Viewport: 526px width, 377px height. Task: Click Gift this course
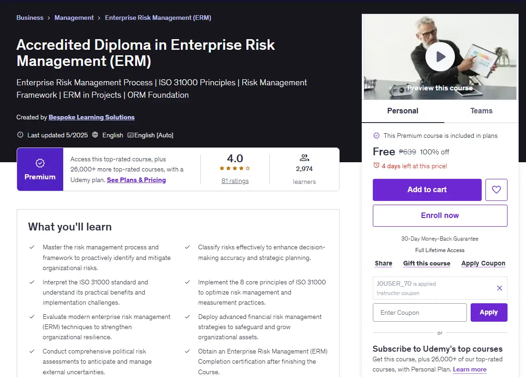pos(427,264)
